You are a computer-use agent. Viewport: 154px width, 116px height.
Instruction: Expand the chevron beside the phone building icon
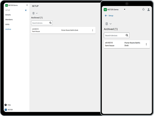[x=110, y=24]
